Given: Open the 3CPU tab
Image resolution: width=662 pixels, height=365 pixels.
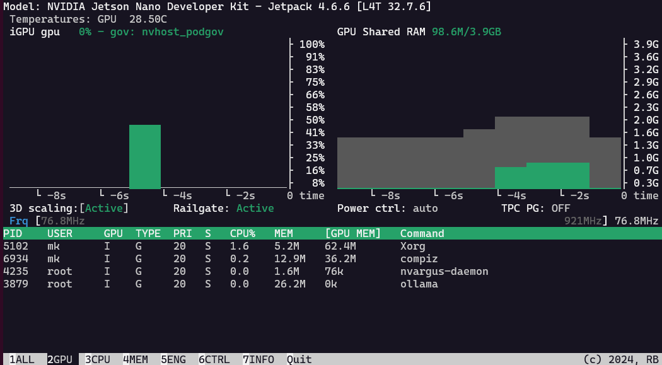Looking at the screenshot, I should tap(98, 359).
